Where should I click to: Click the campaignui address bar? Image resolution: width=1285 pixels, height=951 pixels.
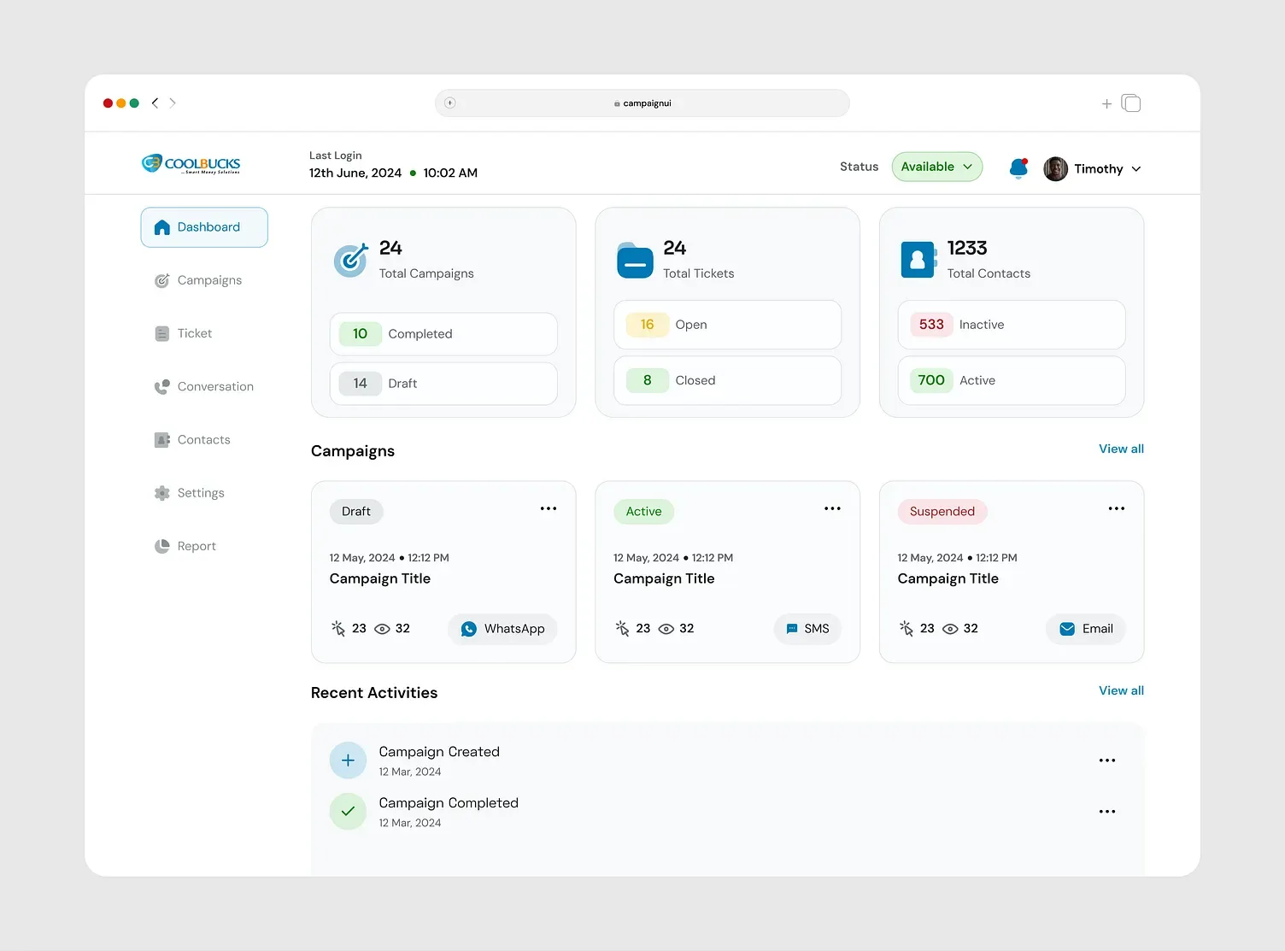point(642,103)
